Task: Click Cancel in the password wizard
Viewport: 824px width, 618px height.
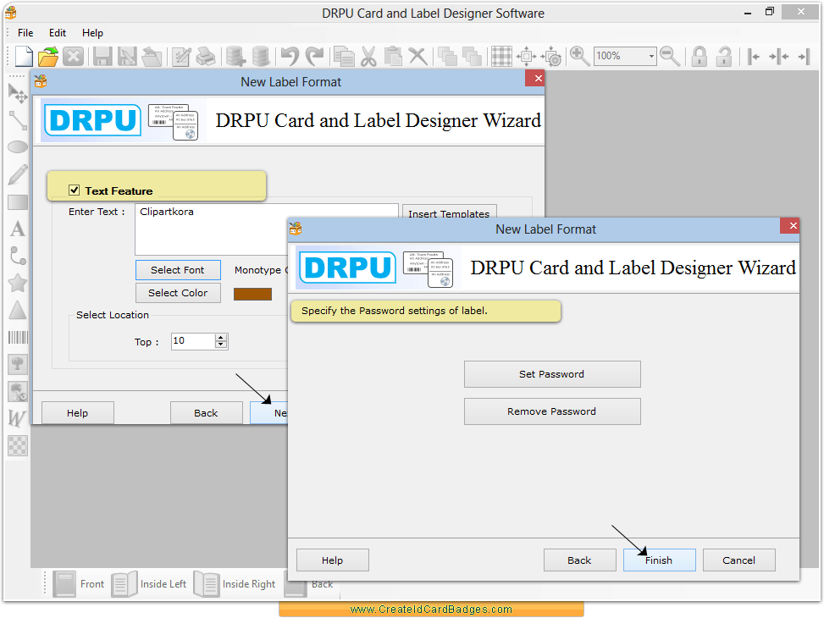Action: click(x=738, y=560)
